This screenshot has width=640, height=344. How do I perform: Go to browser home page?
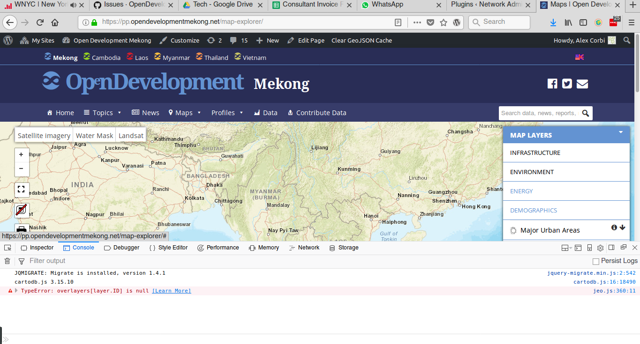[x=55, y=22]
